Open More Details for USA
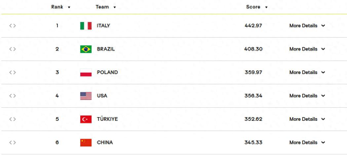The height and width of the screenshot is (156, 347). 307,96
